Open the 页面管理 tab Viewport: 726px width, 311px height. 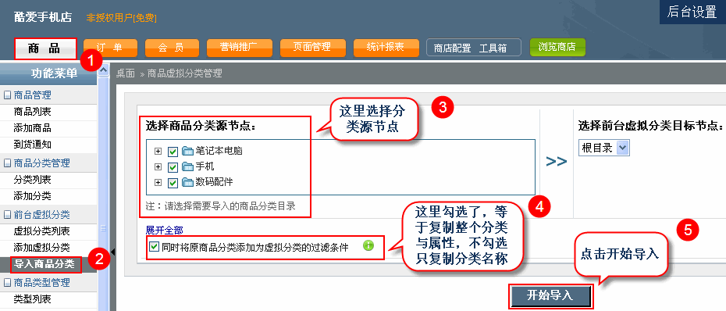click(312, 48)
